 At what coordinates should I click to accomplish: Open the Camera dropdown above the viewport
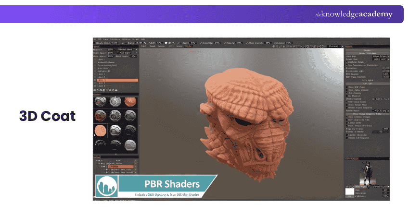(335, 47)
